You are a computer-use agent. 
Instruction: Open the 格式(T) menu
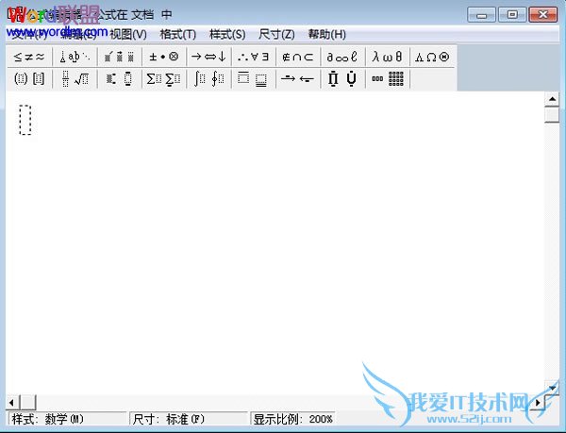pos(178,35)
